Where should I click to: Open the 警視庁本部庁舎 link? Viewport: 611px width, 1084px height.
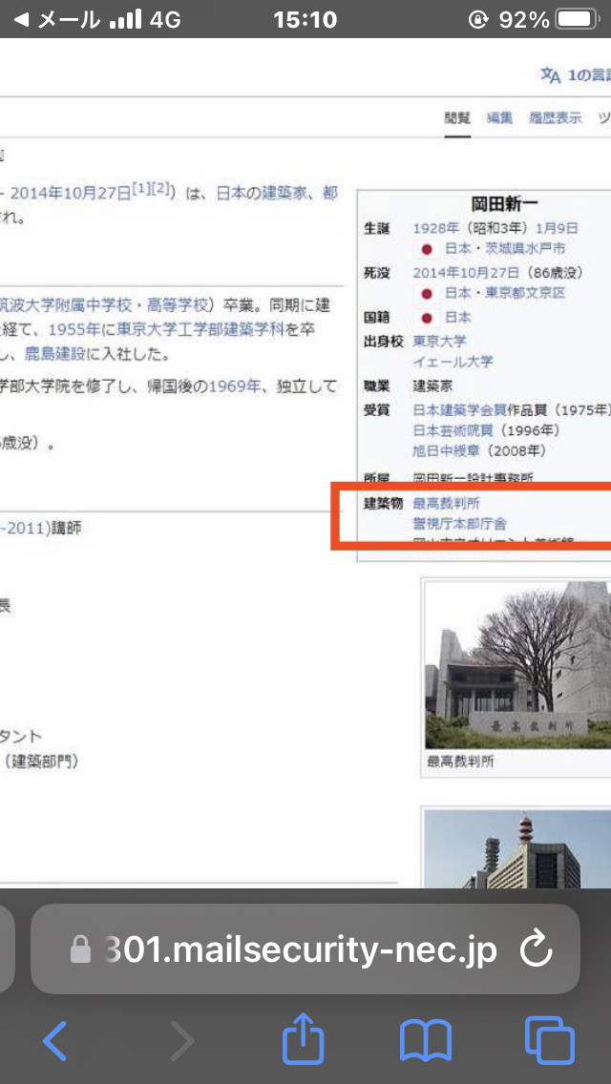coord(459,523)
